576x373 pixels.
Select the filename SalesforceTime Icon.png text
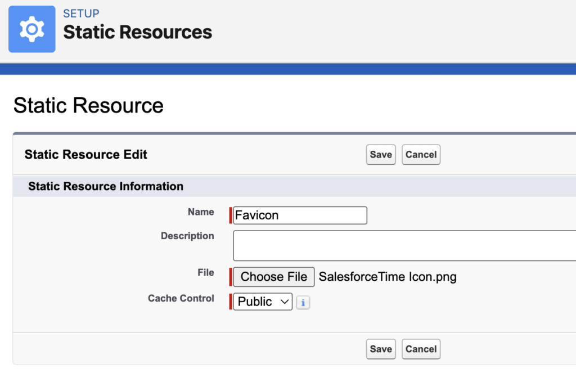pos(387,277)
